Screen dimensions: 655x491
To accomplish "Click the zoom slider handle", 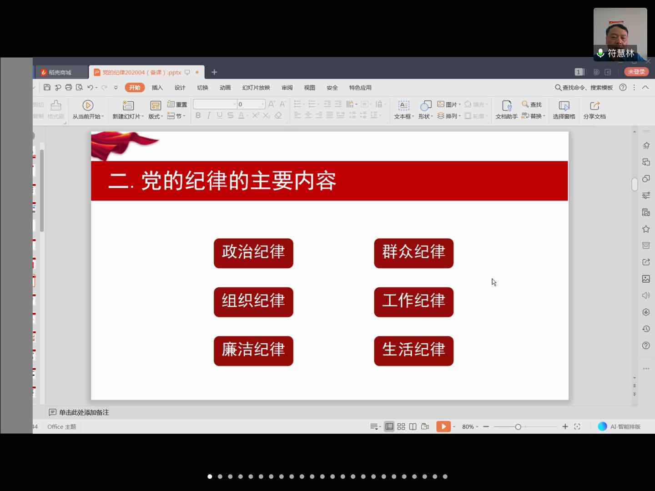I will coord(518,426).
